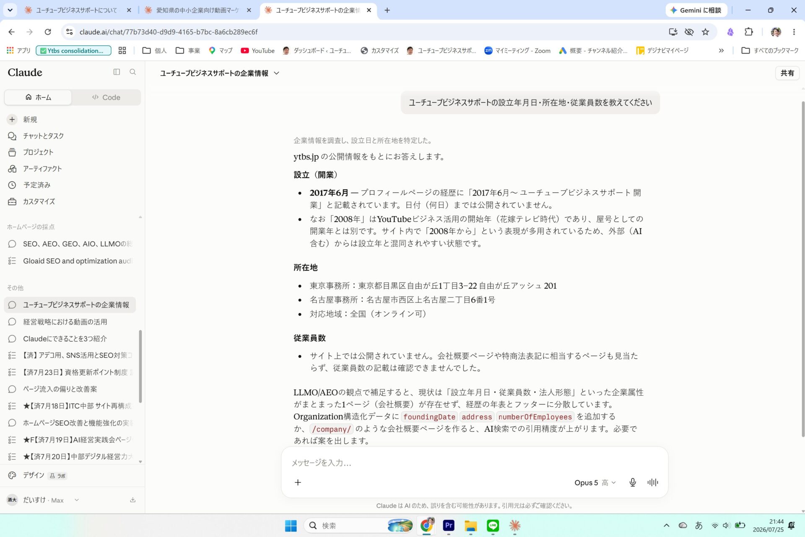Switch to the ホーム toggle tab
Image resolution: width=805 pixels, height=537 pixels.
[38, 97]
